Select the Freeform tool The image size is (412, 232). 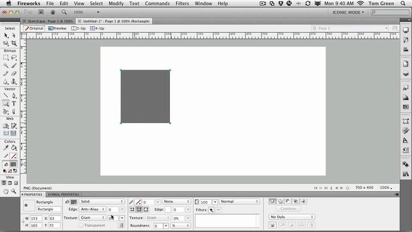[x=6, y=111]
